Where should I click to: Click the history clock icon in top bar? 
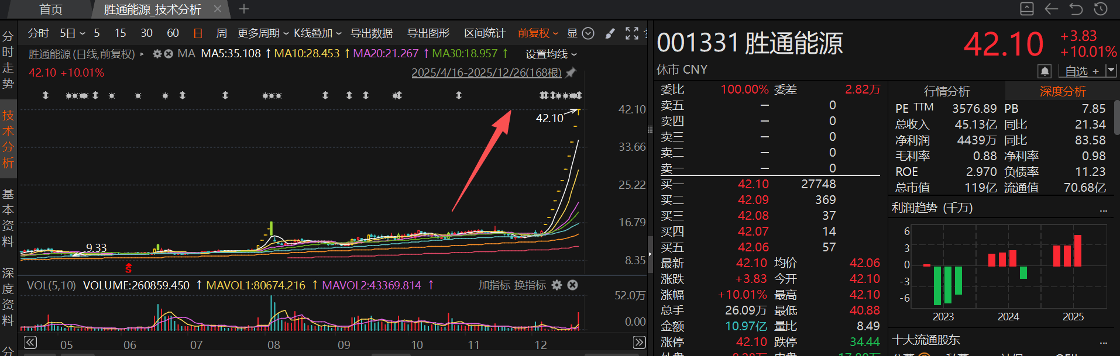(x=1101, y=9)
